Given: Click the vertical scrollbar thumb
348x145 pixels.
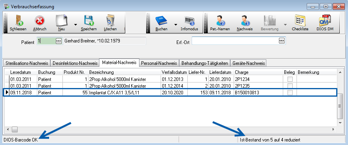Looking at the screenshot, I should [x=340, y=106].
